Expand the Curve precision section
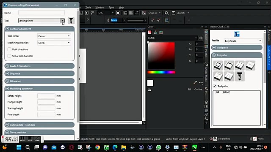Image resolution: width=271 pixels, height=152 pixels. point(39,132)
